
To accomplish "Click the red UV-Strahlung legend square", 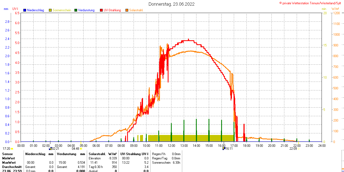I will [x=101, y=10].
